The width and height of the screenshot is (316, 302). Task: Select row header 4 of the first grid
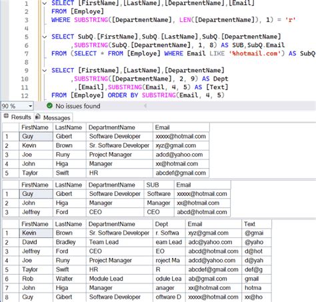11,164
